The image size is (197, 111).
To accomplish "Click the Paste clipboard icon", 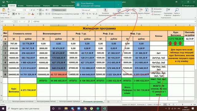I will [x=4, y=10].
